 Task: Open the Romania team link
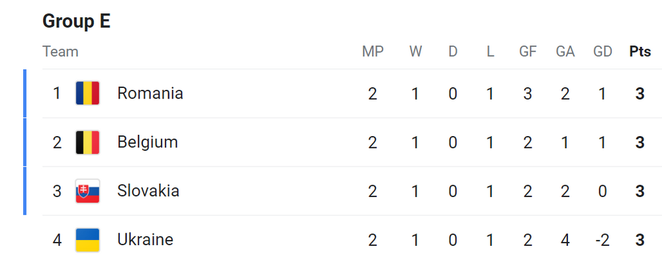click(x=150, y=93)
